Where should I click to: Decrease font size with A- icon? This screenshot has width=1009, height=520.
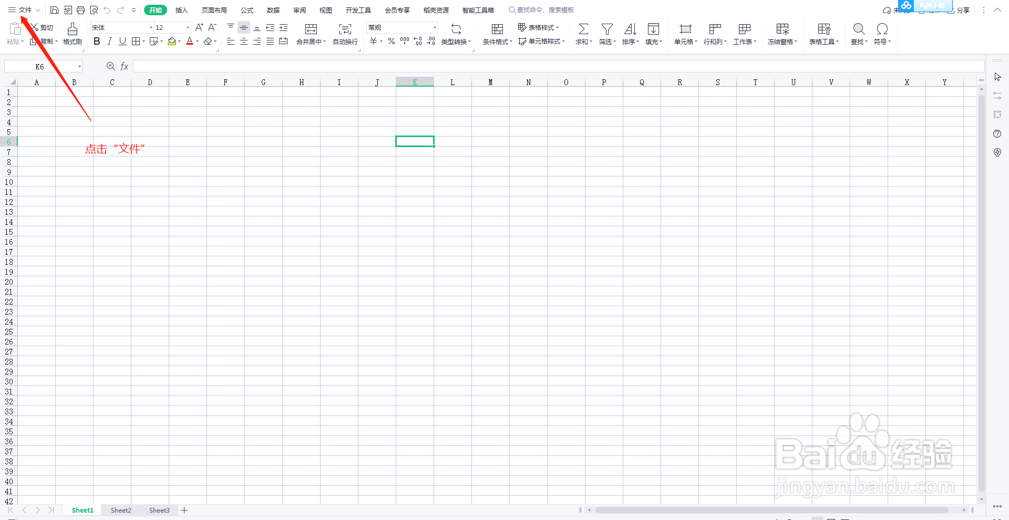pyautogui.click(x=212, y=27)
